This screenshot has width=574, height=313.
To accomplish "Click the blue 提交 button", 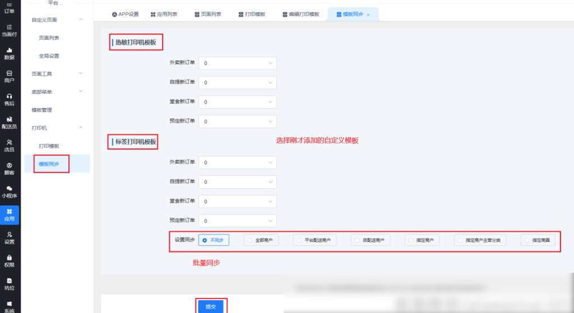I will 211,306.
